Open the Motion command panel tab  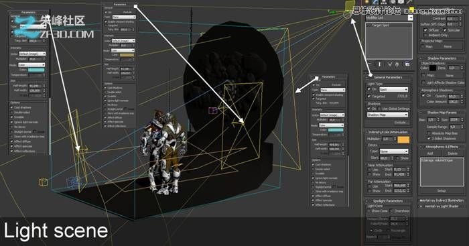pos(393,2)
